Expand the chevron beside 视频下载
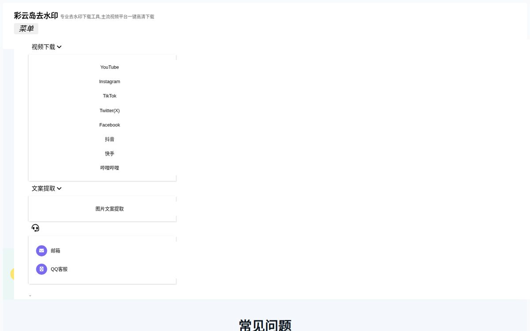 click(x=59, y=47)
